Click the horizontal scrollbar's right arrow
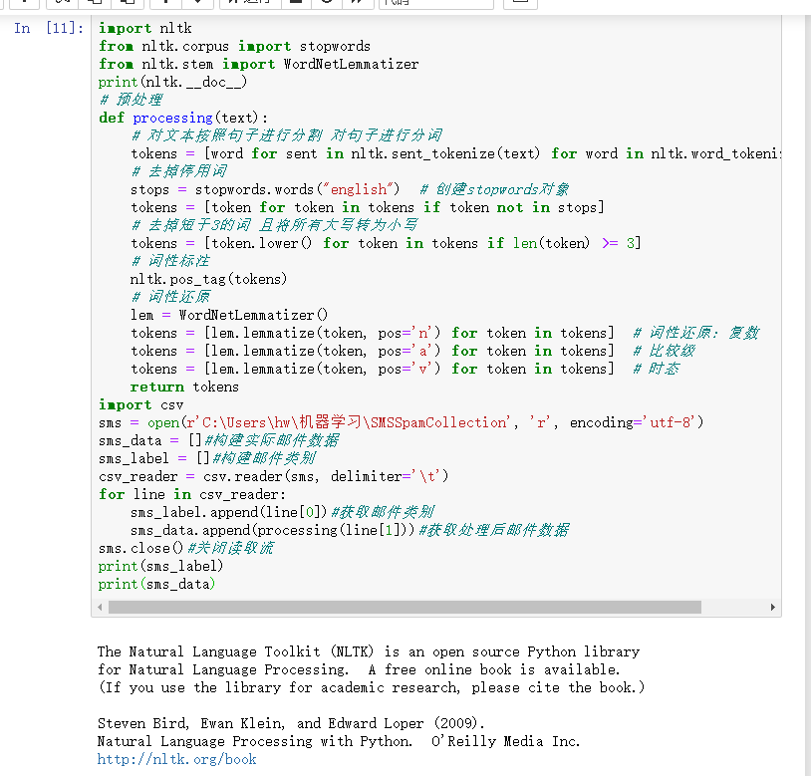Image resolution: width=811 pixels, height=776 pixels. click(773, 607)
